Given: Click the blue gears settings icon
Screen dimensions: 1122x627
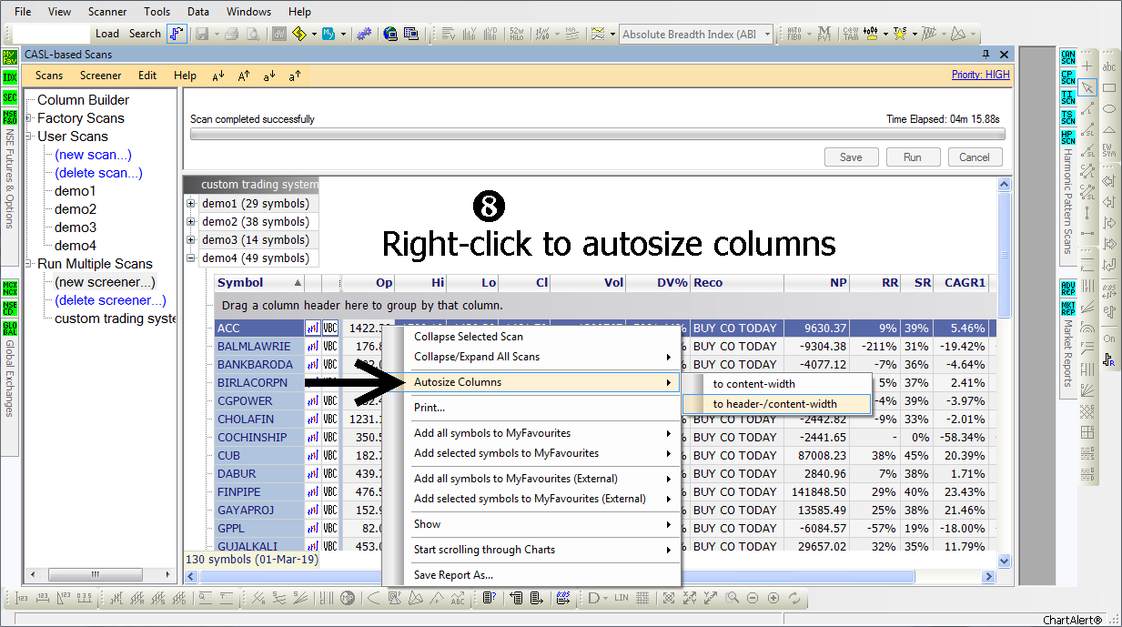Looking at the screenshot, I should 363,35.
